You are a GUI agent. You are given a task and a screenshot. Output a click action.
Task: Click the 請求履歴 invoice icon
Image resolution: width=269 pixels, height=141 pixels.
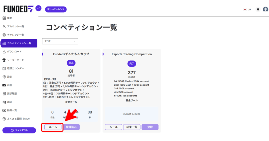click(x=4, y=94)
